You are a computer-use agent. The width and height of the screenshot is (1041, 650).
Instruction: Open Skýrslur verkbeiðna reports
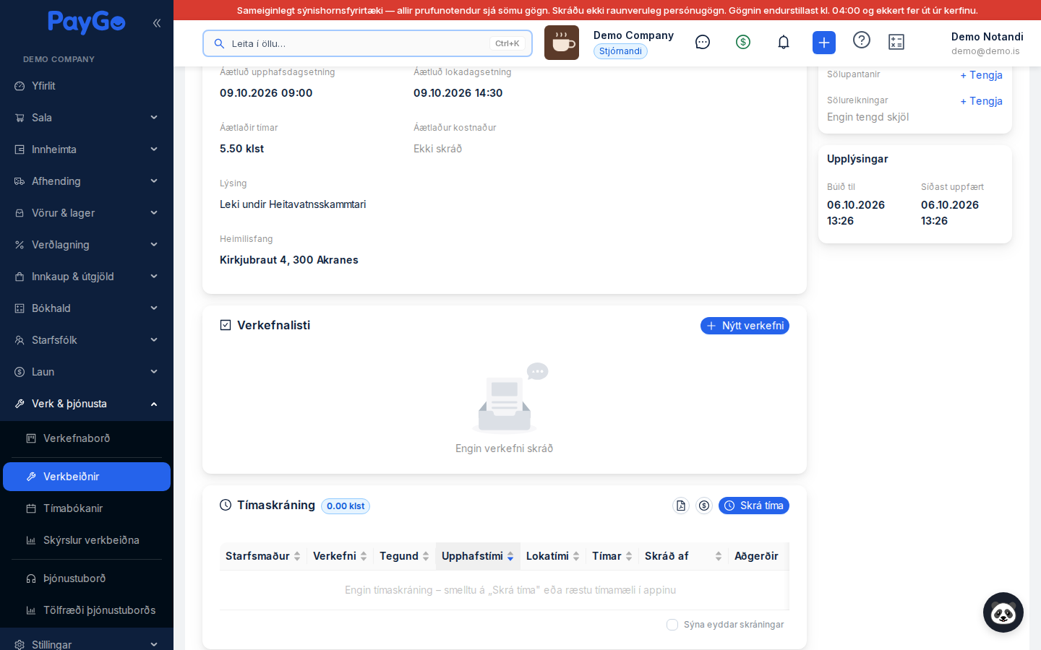[87, 540]
